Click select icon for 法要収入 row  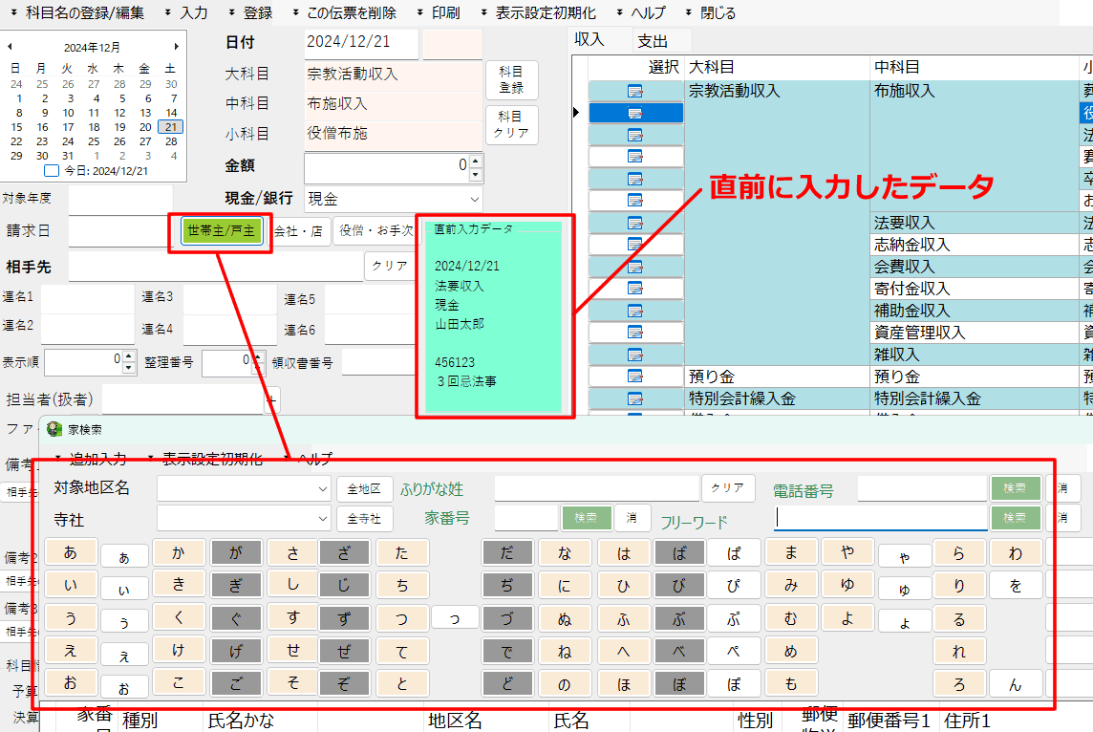click(x=635, y=223)
